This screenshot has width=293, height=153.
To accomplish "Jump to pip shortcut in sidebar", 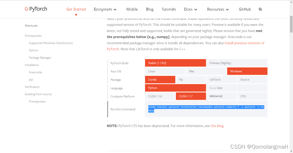I will click(x=31, y=80).
